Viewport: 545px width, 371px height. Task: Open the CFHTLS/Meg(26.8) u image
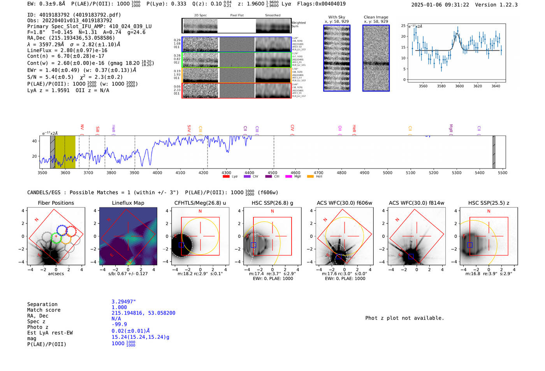point(200,236)
